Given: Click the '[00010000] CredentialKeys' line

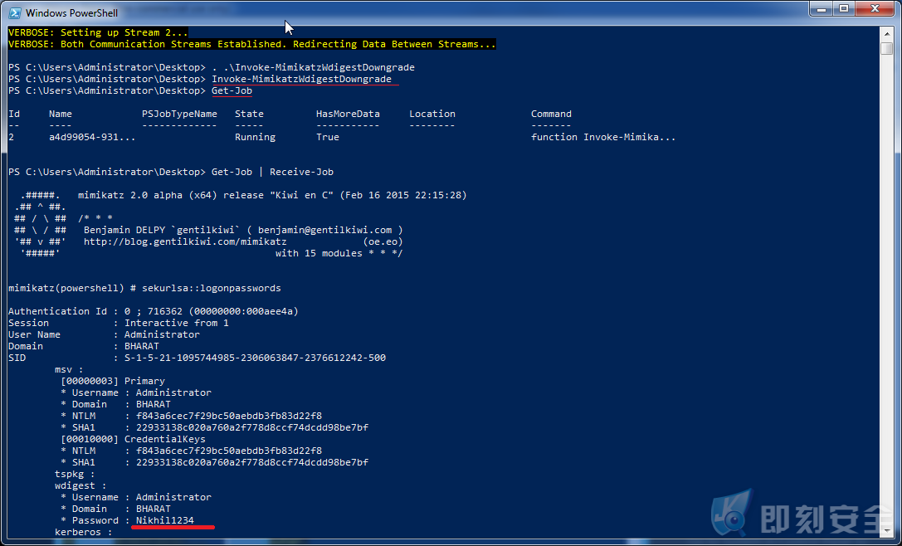Looking at the screenshot, I should coord(133,439).
